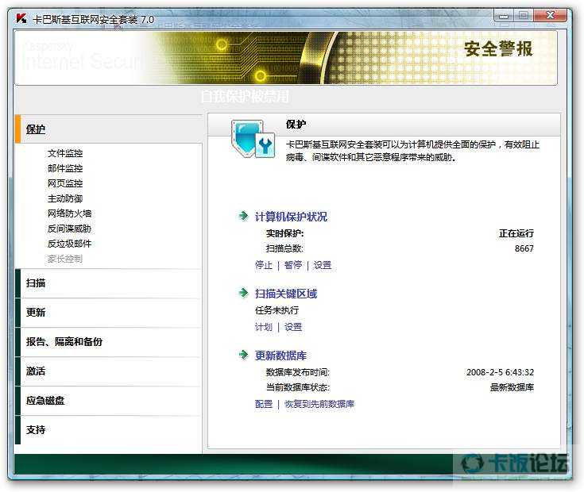Click the 正在运行 status value
The width and height of the screenshot is (584, 492).
pyautogui.click(x=516, y=233)
